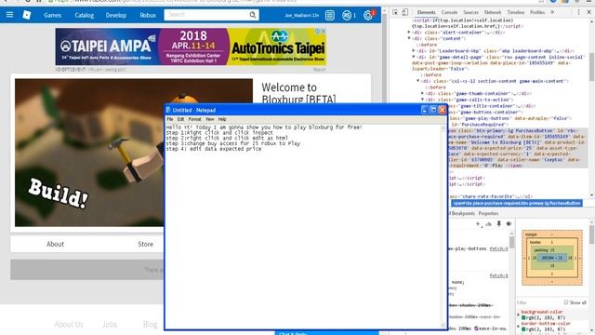Switch to DevTools Profiles tab
The height and width of the screenshot is (335, 595).
click(537, 12)
